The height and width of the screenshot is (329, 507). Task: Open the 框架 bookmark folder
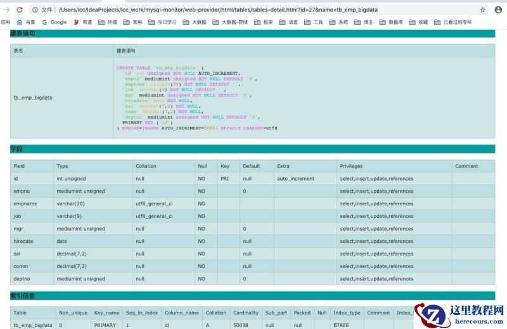(x=264, y=22)
